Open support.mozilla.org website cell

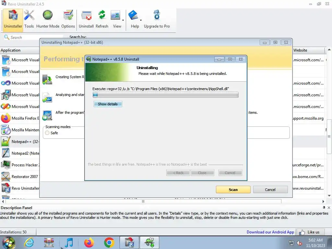point(309,118)
